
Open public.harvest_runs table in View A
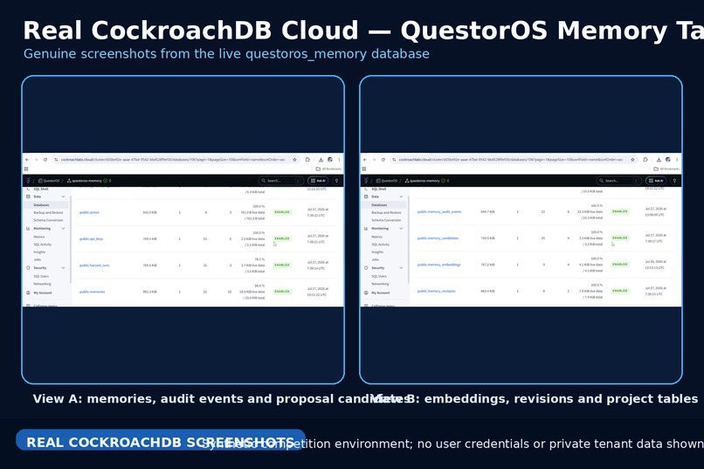(x=94, y=266)
